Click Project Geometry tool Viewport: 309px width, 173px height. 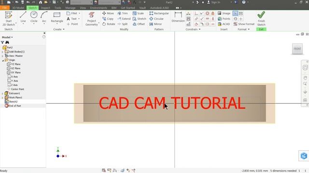point(92,19)
